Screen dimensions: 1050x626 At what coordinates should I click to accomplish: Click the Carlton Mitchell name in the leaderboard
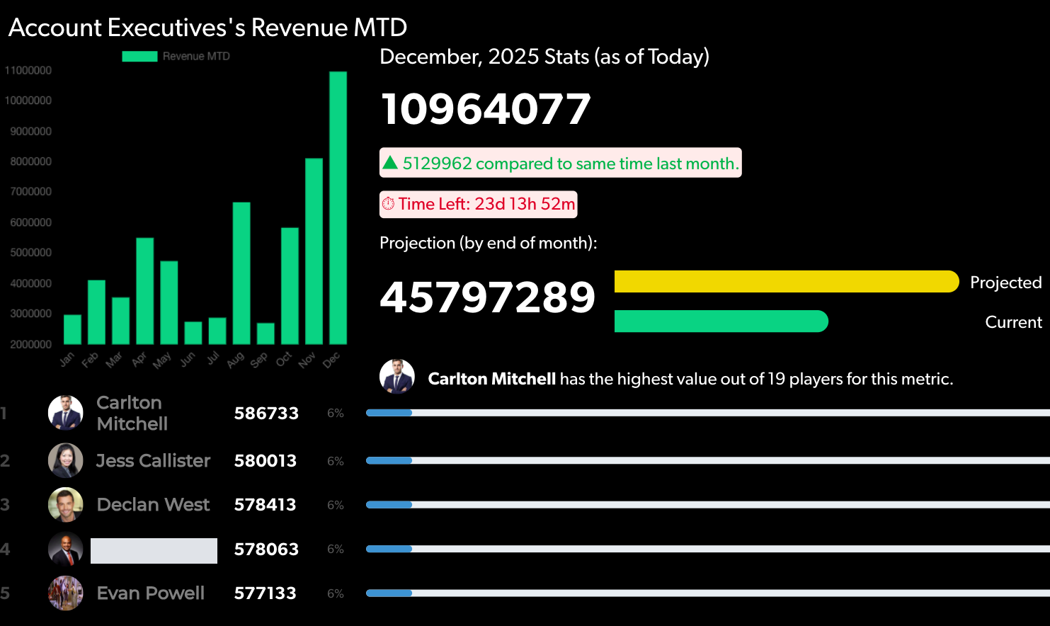tap(132, 414)
